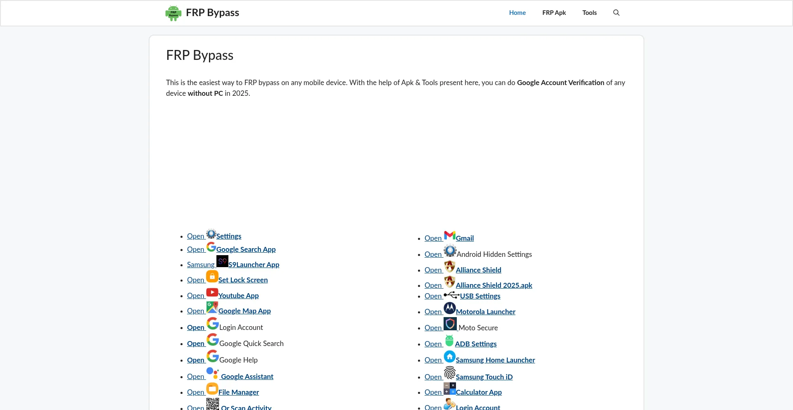Open the Tools menu item
This screenshot has height=410, width=793.
tap(589, 13)
